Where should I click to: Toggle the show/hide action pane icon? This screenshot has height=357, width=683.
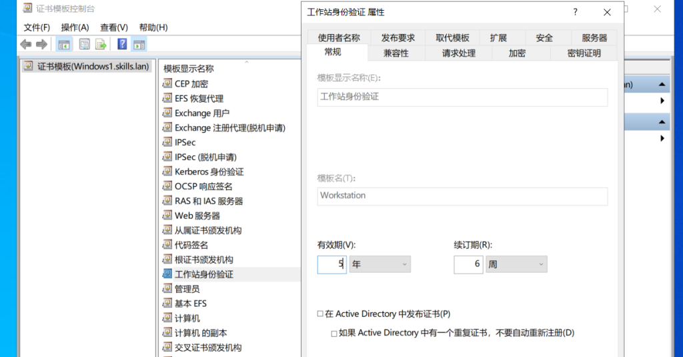click(x=139, y=45)
